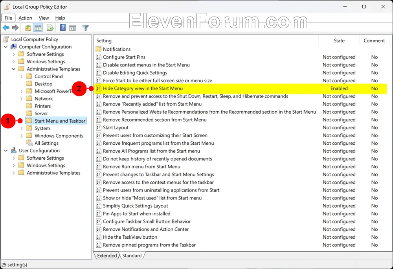Viewport: 393px width, 269px height.
Task: Select Software Settings under User Configuration
Action: pos(45,158)
